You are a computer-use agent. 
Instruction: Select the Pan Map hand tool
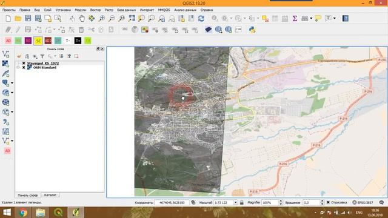tap(82, 19)
